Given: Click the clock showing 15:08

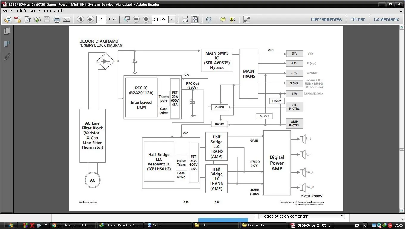Looking at the screenshot, I should 398,225.
